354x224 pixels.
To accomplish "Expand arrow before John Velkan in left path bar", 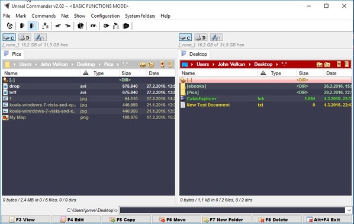I will (x=36, y=65).
